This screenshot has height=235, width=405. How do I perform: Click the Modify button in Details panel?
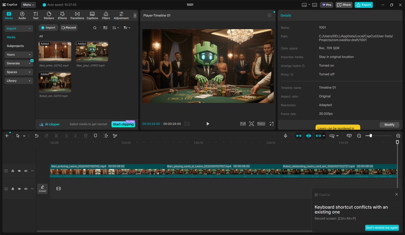click(x=389, y=125)
